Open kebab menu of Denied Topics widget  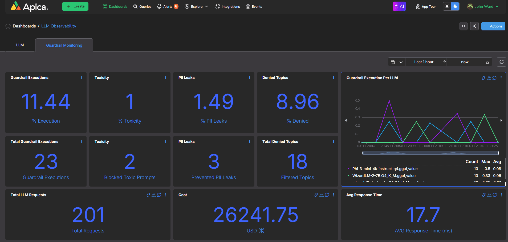point(334,78)
